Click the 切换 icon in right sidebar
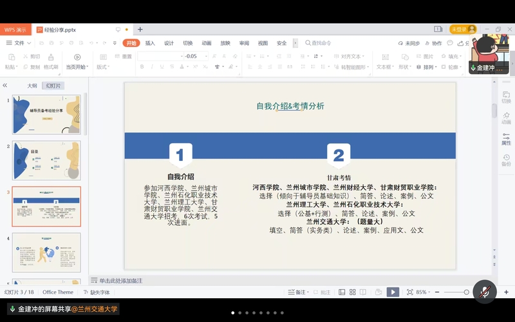This screenshot has height=322, width=515. (x=506, y=96)
